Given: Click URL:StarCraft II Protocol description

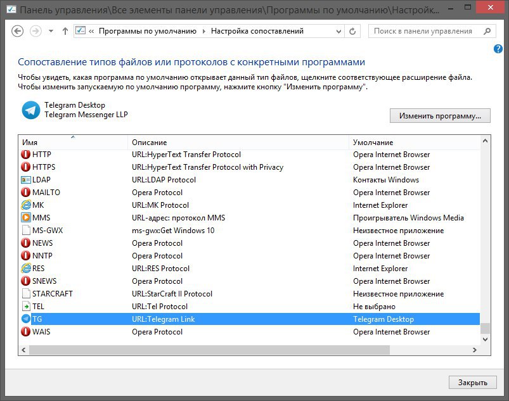Looking at the screenshot, I should click(x=172, y=293).
